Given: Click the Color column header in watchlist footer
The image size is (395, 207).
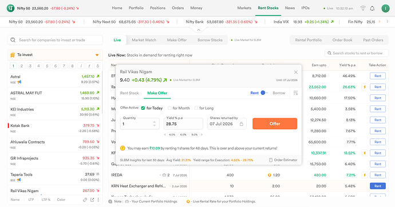Looking at the screenshot, I should 61,200.
